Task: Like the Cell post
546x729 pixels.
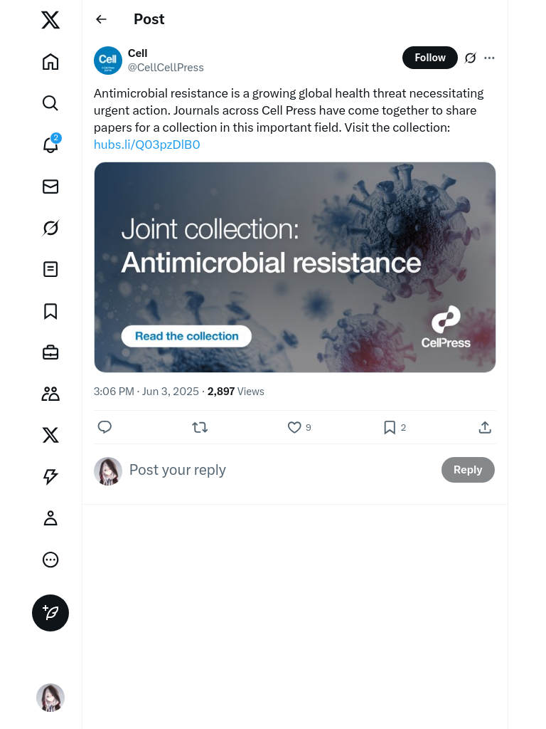Action: click(294, 427)
